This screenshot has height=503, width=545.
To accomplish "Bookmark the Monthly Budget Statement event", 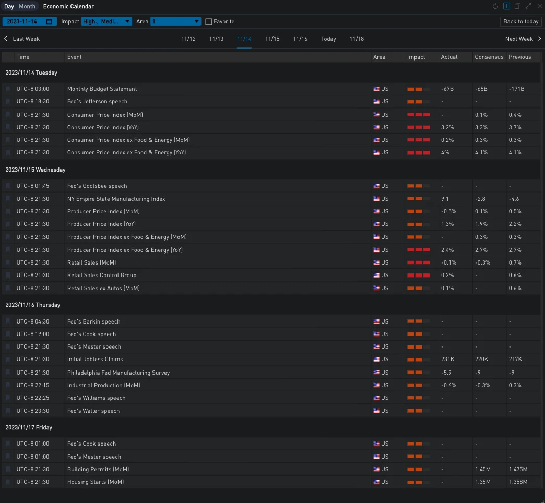I will [x=8, y=89].
